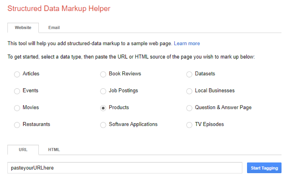Select the Job Postings option

coord(103,91)
